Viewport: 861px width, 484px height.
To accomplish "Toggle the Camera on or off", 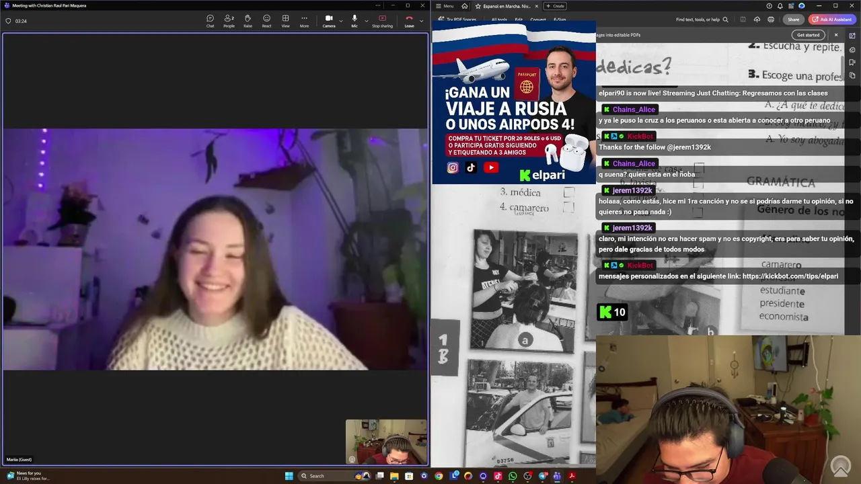I will point(329,21).
